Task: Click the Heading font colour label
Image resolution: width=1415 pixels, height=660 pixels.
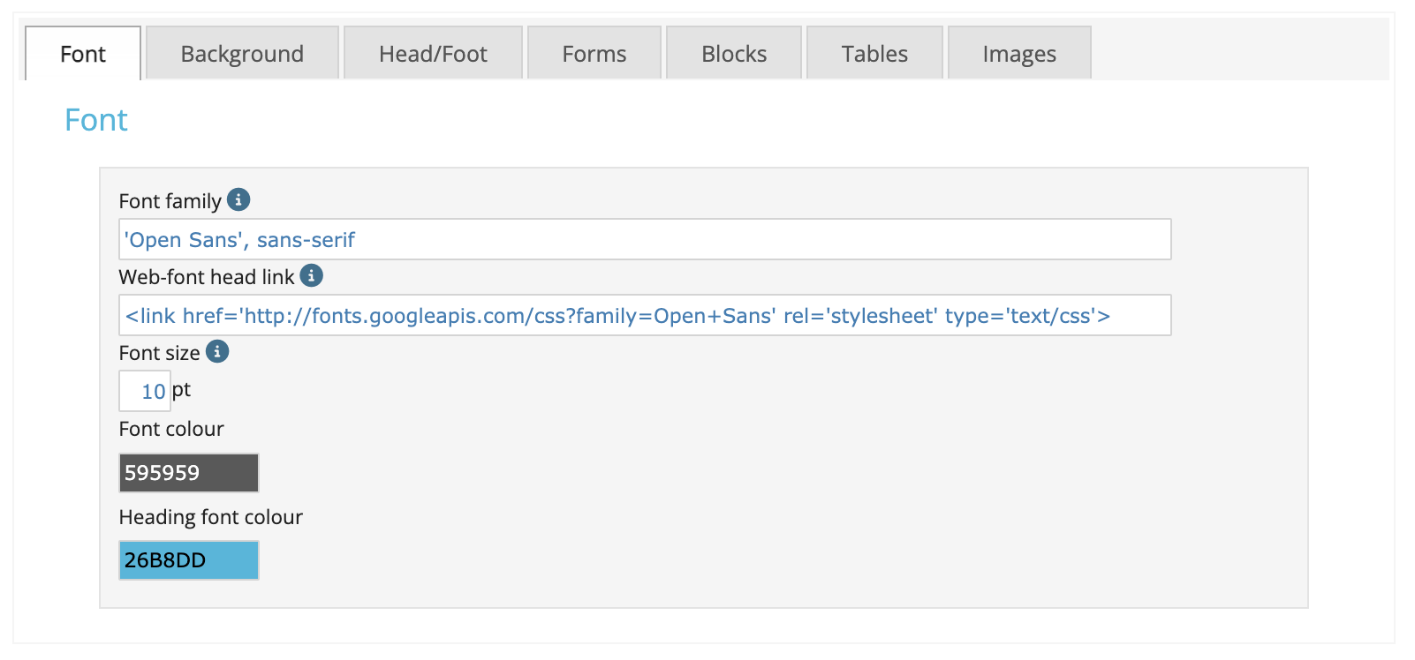Action: (211, 517)
